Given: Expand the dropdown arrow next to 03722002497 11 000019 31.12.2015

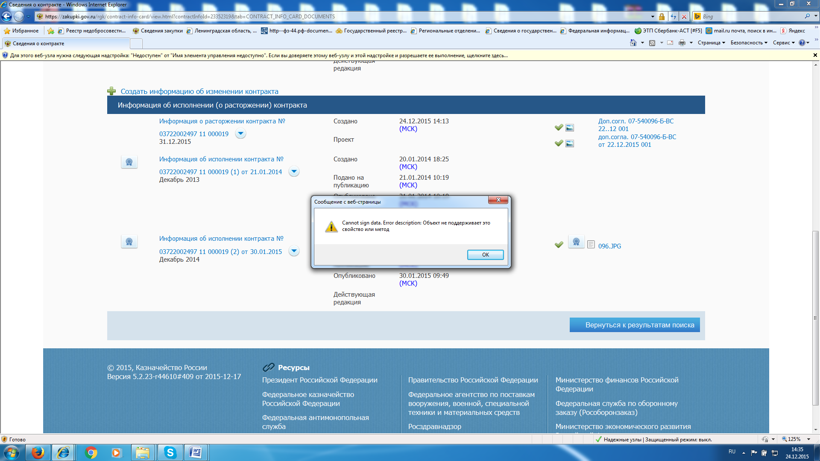Looking at the screenshot, I should pos(241,134).
